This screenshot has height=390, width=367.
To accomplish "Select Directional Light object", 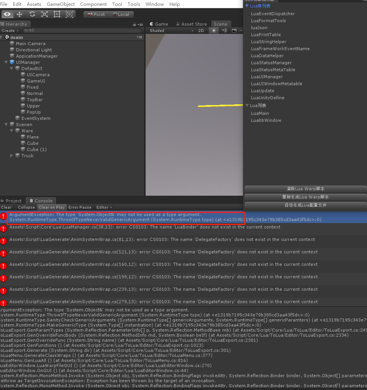I will [x=34, y=50].
